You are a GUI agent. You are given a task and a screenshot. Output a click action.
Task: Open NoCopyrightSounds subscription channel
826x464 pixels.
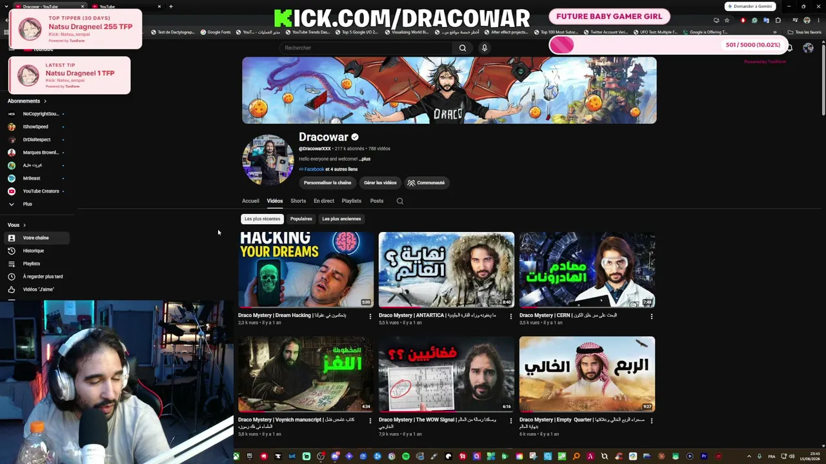coord(36,114)
